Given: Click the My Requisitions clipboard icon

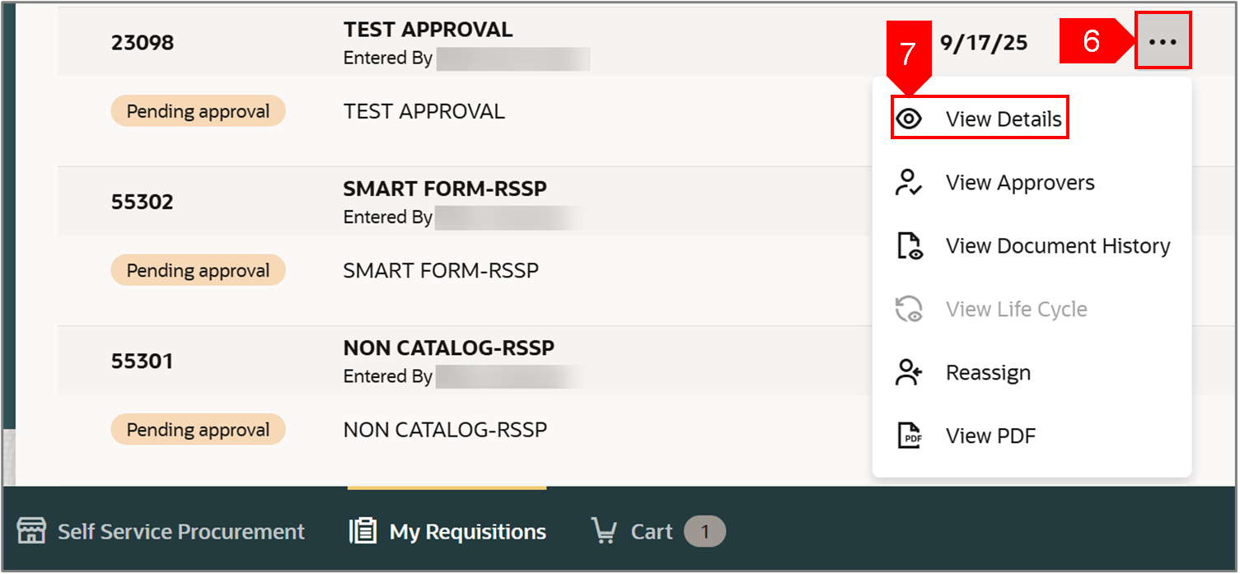Looking at the screenshot, I should coord(363,531).
